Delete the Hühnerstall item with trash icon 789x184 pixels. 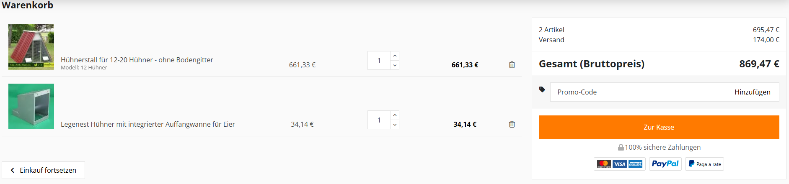[x=512, y=65]
